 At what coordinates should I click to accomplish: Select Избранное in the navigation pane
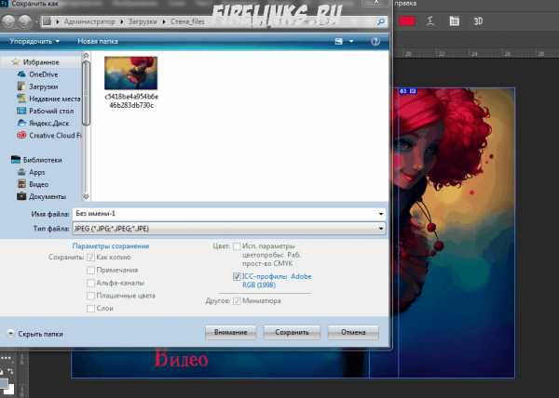(41, 62)
